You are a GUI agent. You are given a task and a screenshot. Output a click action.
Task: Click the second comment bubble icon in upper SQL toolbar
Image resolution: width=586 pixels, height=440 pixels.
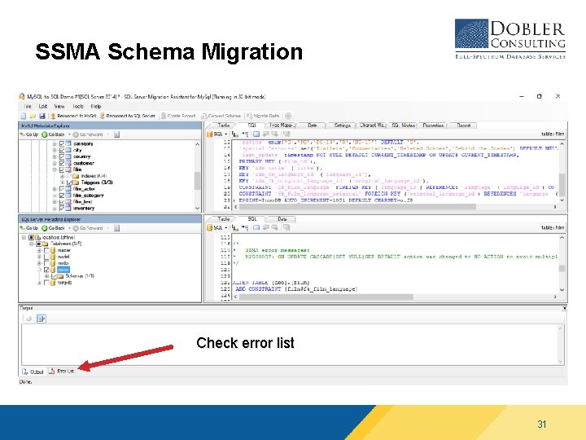(x=275, y=134)
